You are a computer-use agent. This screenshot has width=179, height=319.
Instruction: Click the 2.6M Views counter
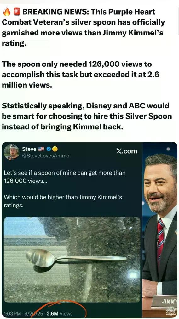point(60,314)
